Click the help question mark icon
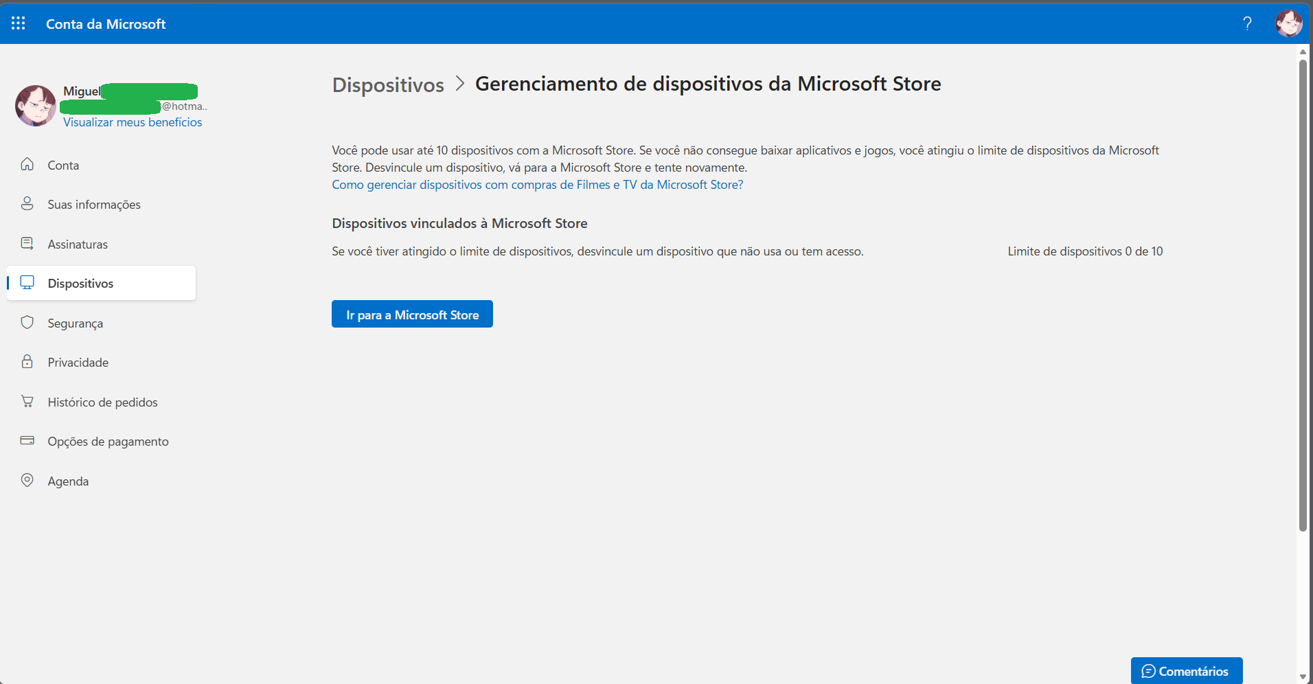Screen dimensions: 1313x684 click(x=1247, y=23)
